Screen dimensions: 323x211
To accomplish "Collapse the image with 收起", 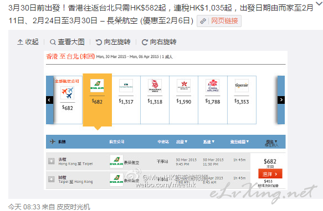I will point(28,42).
